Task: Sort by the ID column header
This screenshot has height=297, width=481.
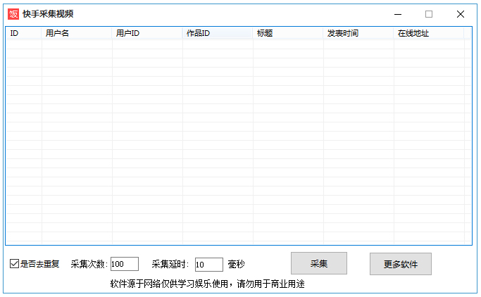Action: (x=23, y=33)
